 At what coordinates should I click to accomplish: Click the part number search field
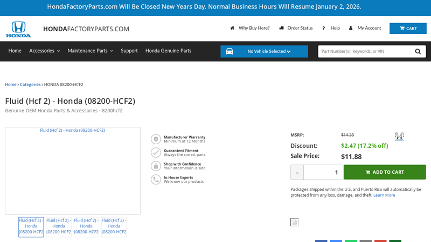tap(364, 52)
